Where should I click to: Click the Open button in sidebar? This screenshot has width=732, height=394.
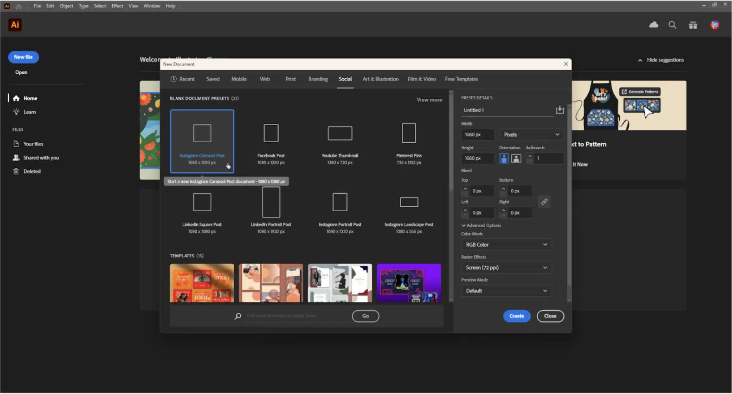click(21, 72)
